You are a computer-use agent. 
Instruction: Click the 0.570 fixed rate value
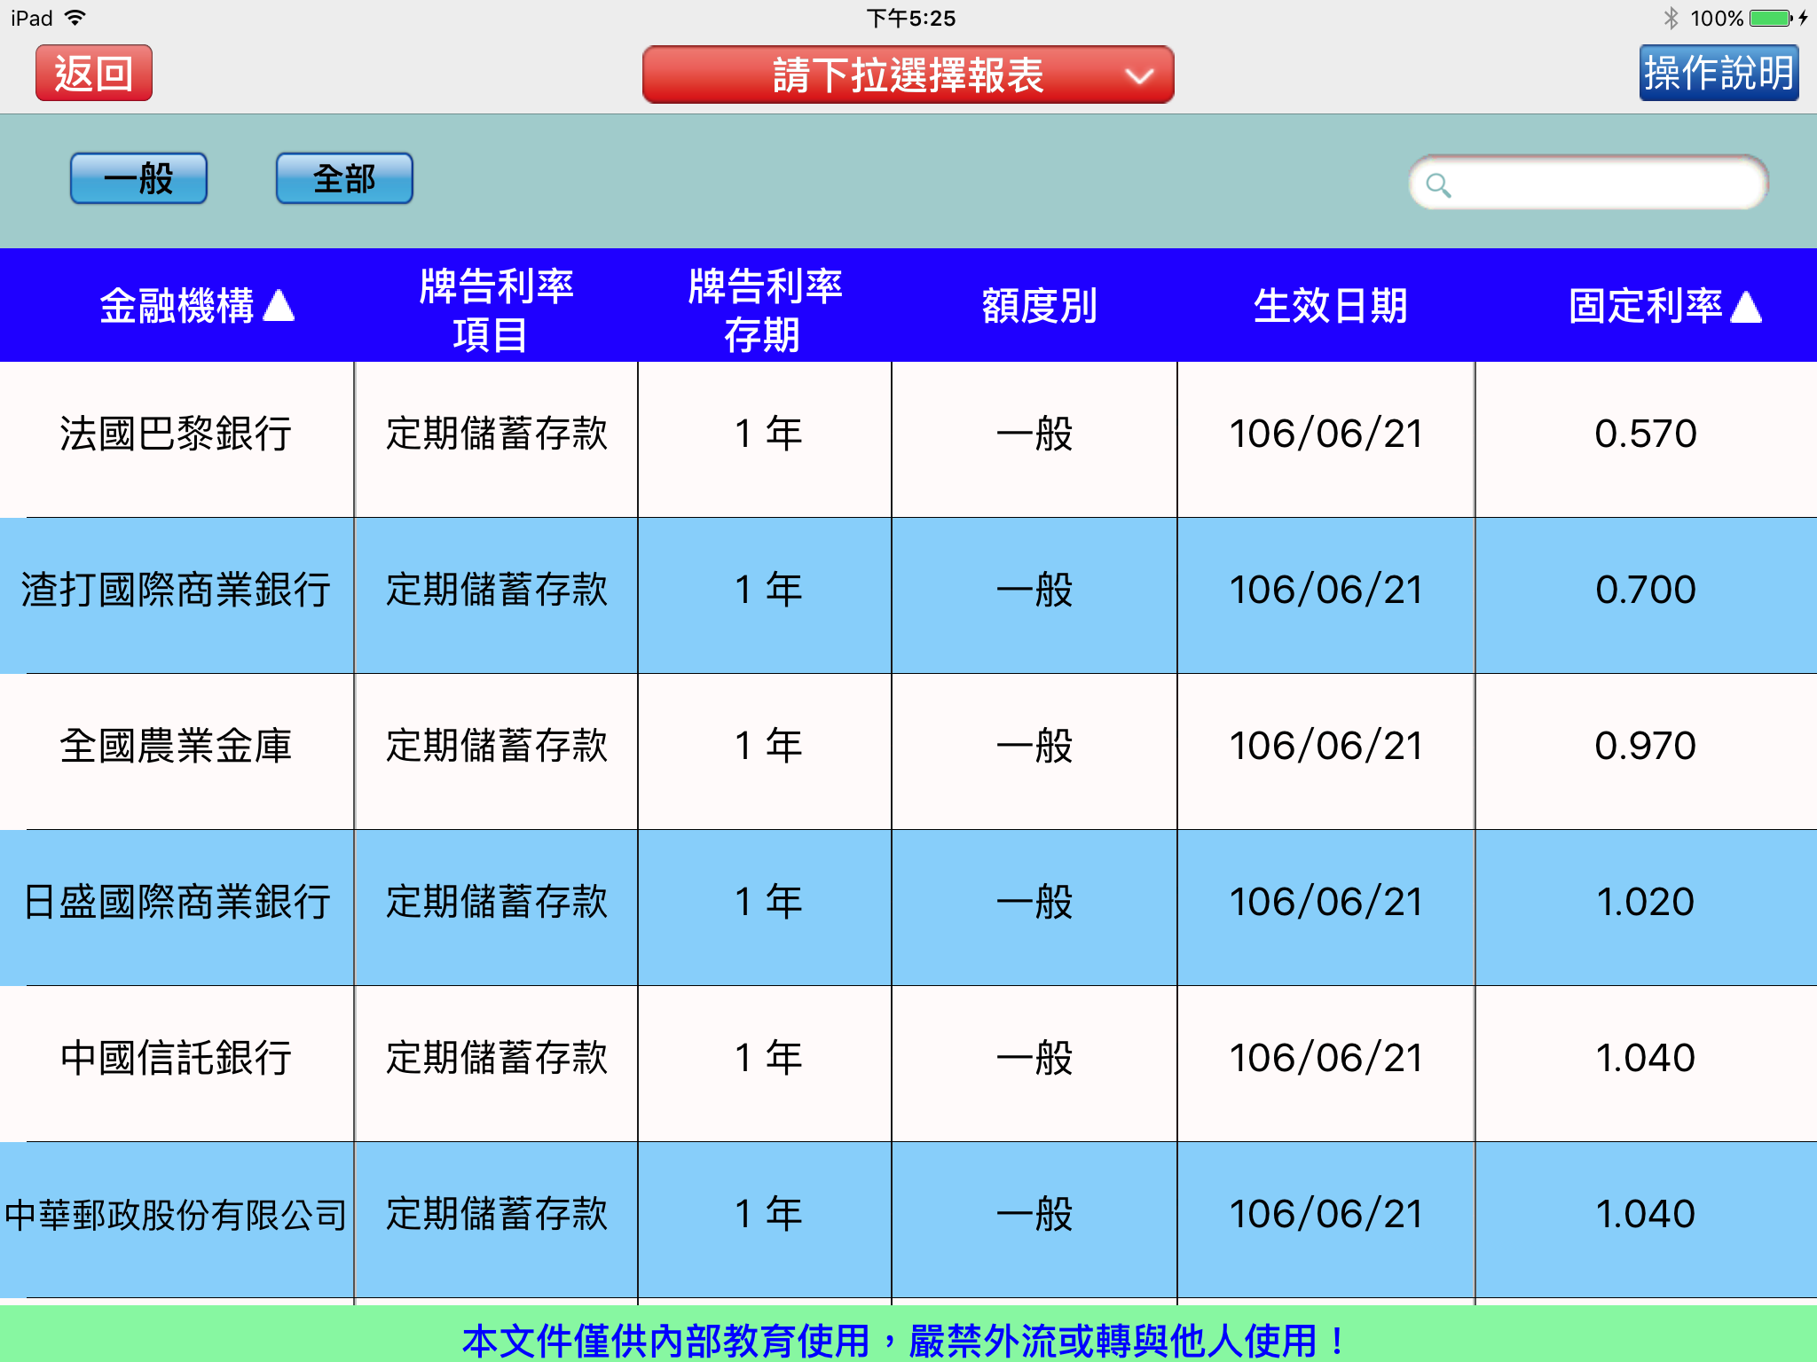pos(1646,434)
